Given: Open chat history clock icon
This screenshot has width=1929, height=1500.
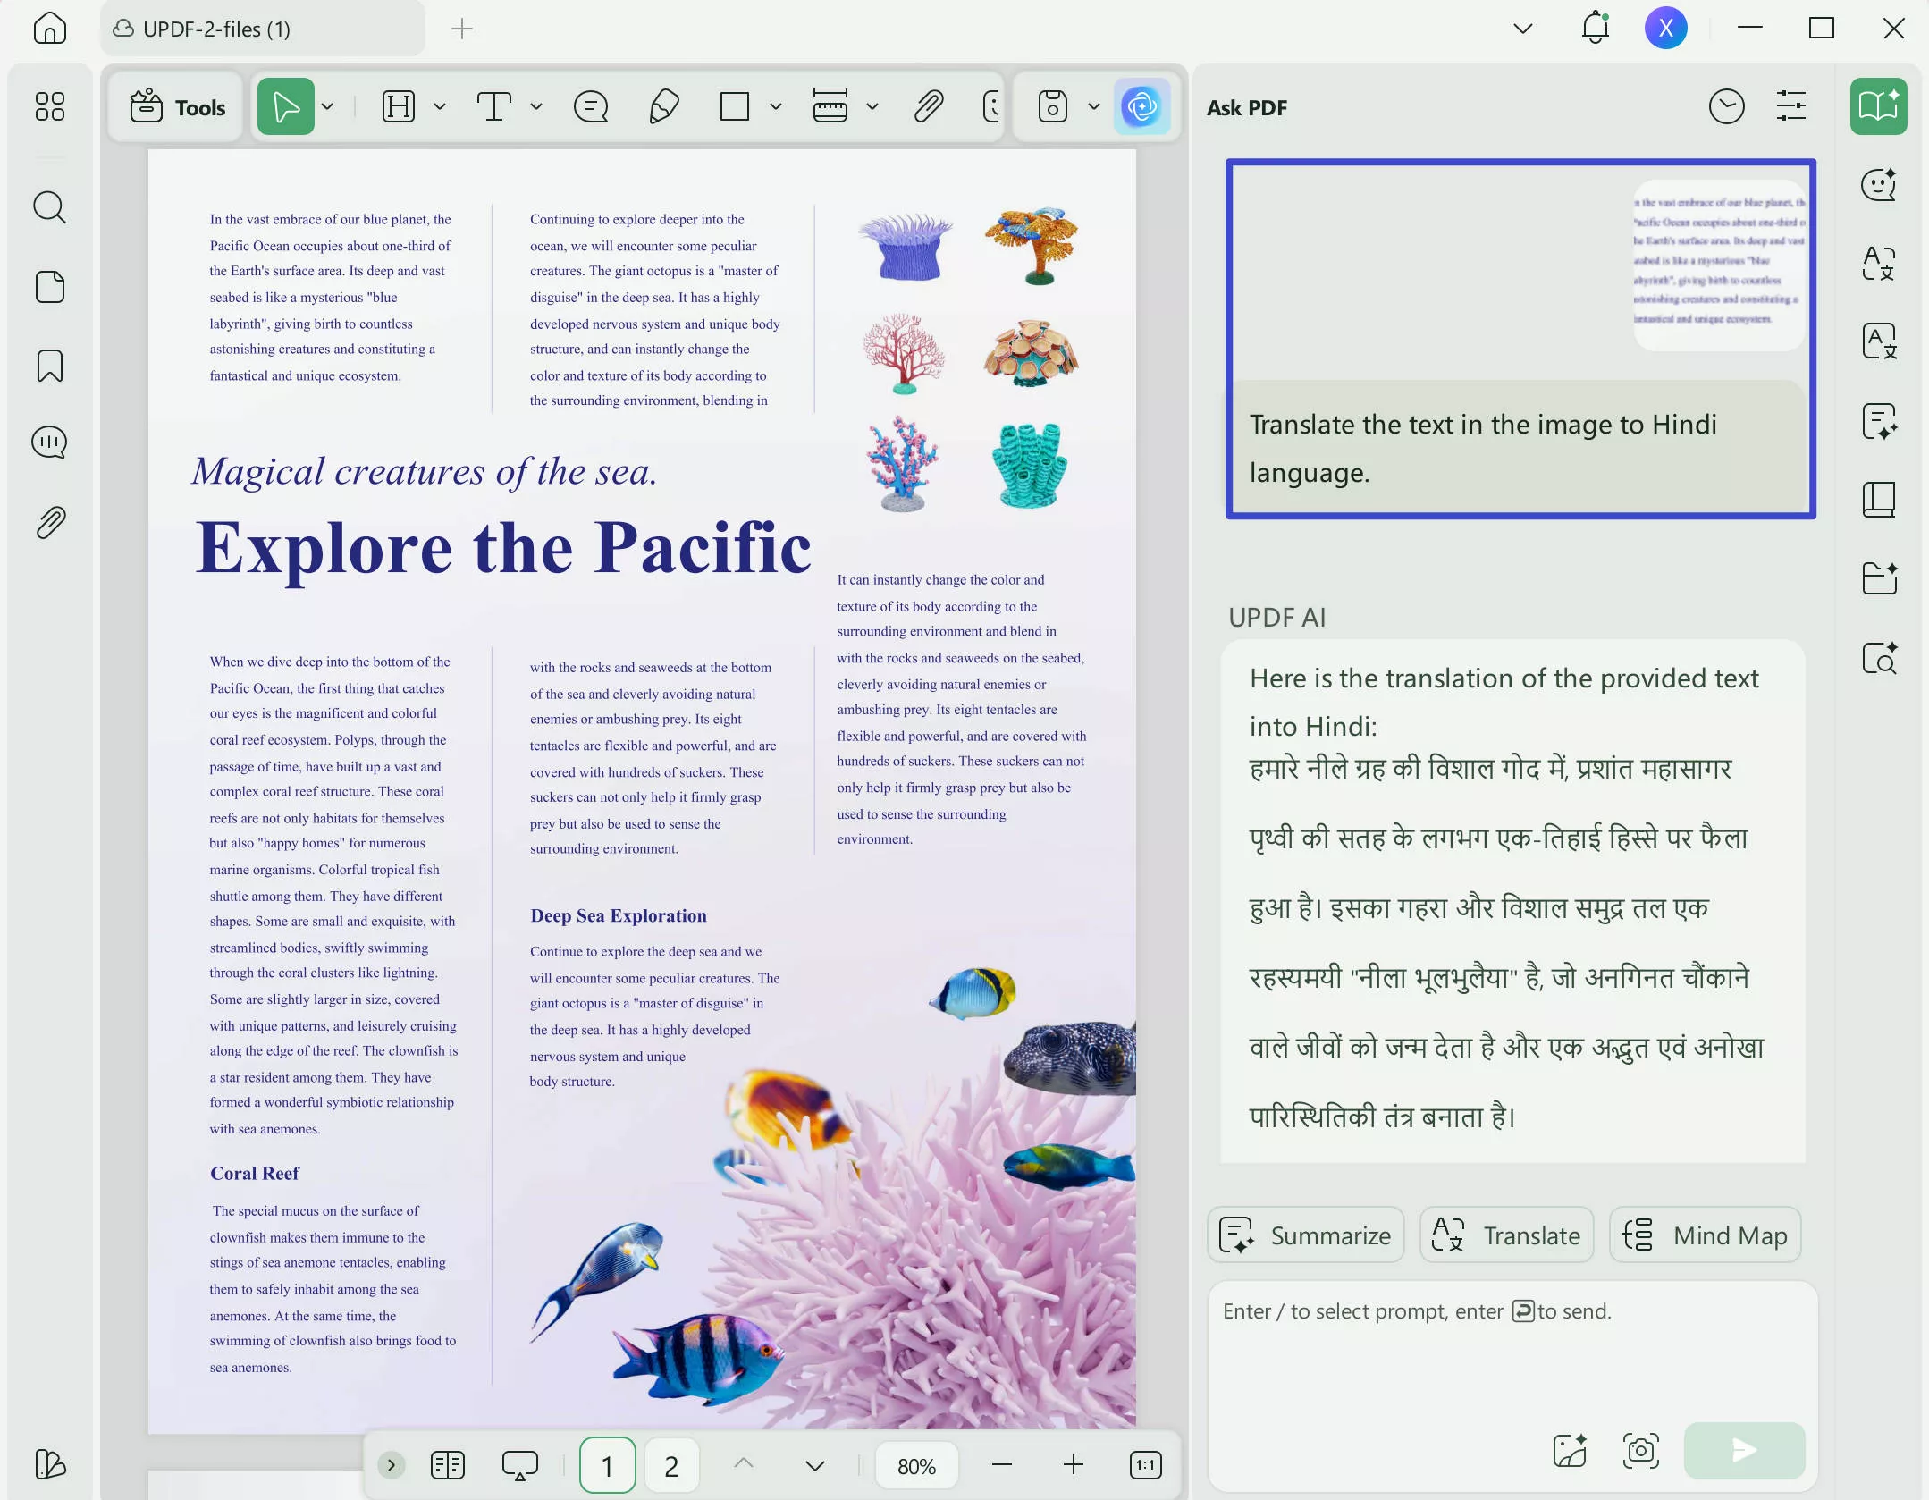Looking at the screenshot, I should [x=1725, y=107].
